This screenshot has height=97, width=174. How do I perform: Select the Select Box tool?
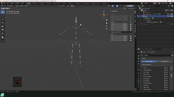tap(3, 12)
